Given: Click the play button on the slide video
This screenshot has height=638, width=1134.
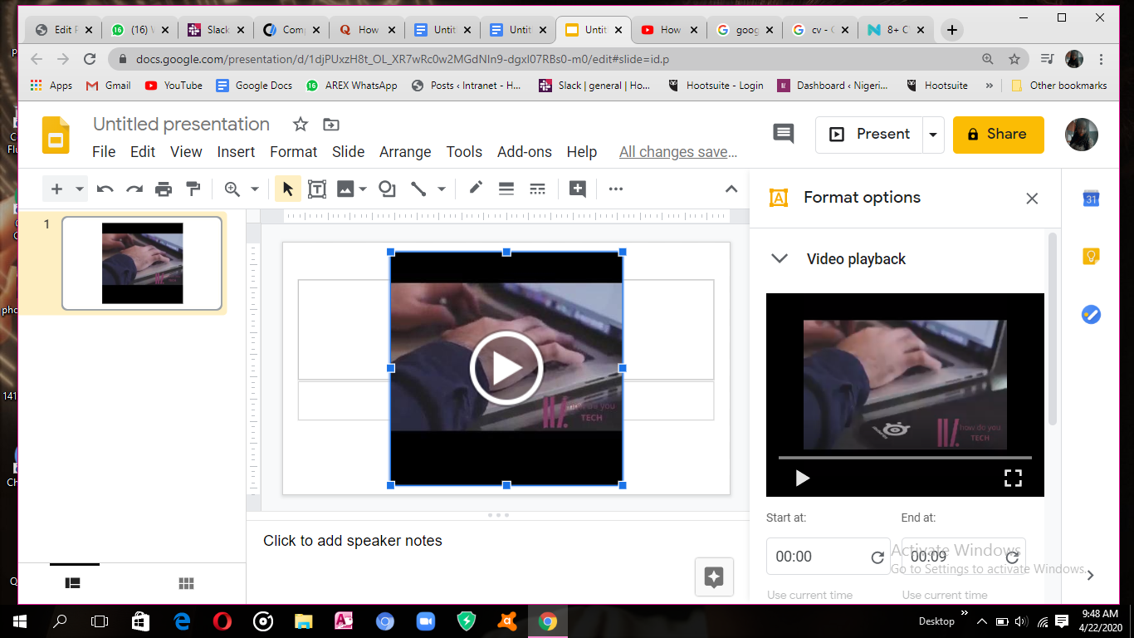Looking at the screenshot, I should (x=506, y=368).
